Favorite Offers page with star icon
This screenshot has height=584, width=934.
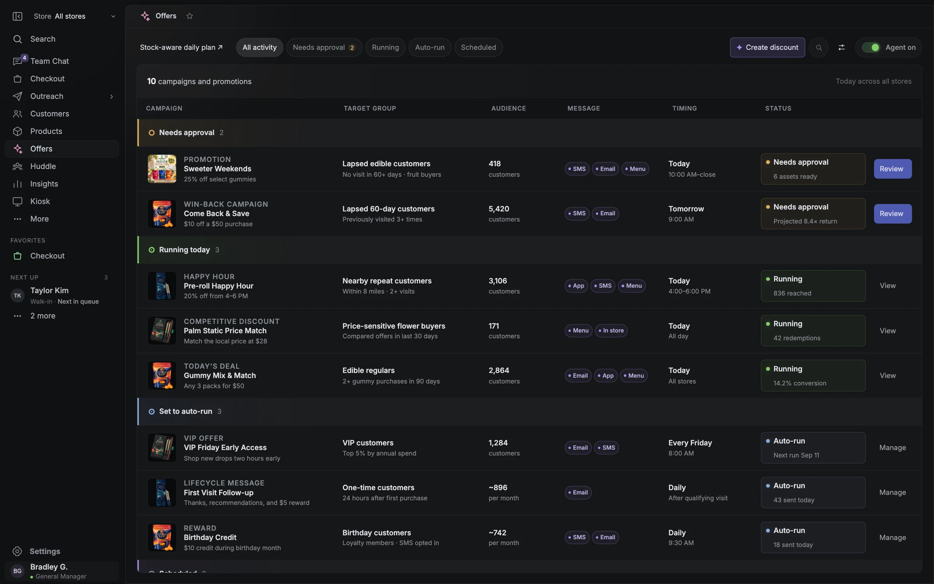point(190,16)
